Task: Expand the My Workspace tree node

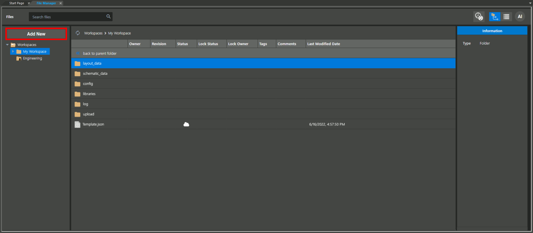Action: 13,51
